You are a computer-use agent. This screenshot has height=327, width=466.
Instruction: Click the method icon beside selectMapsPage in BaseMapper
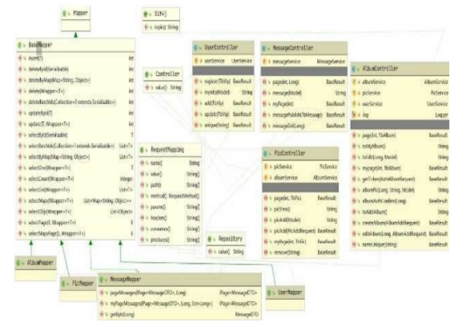(20, 233)
